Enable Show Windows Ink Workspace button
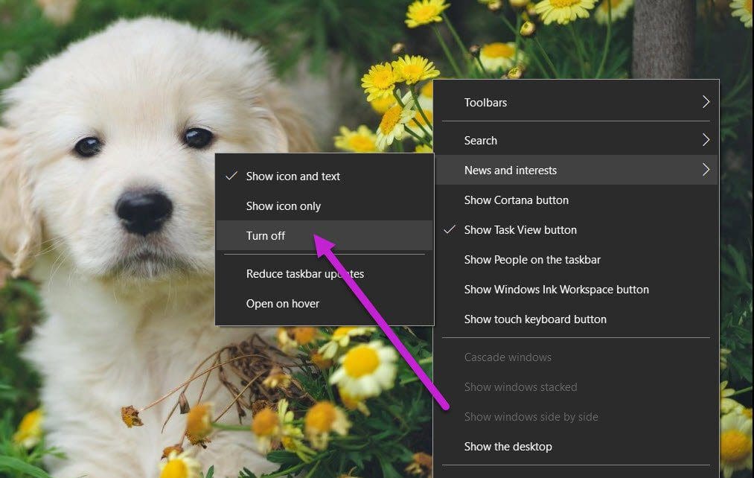This screenshot has width=754, height=478. (576, 290)
